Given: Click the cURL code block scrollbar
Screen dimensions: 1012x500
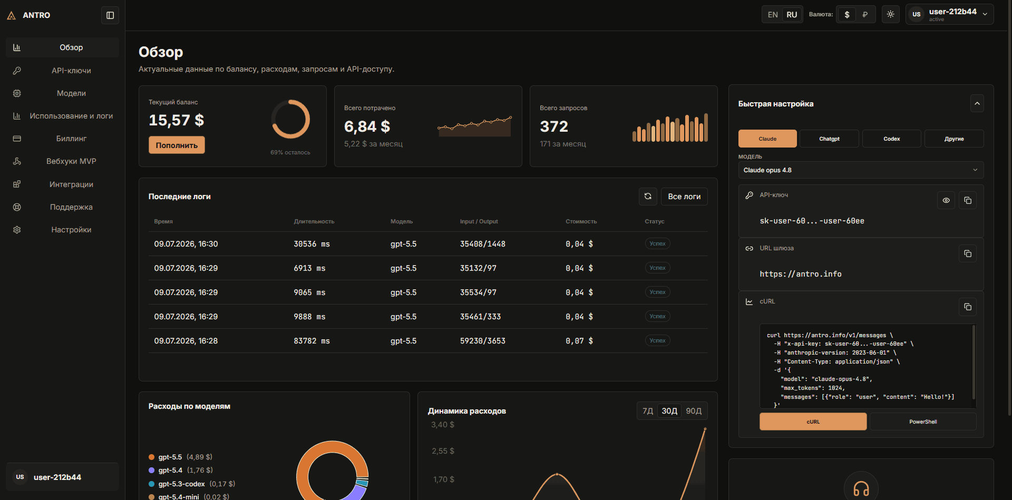Looking at the screenshot, I should click(x=974, y=362).
